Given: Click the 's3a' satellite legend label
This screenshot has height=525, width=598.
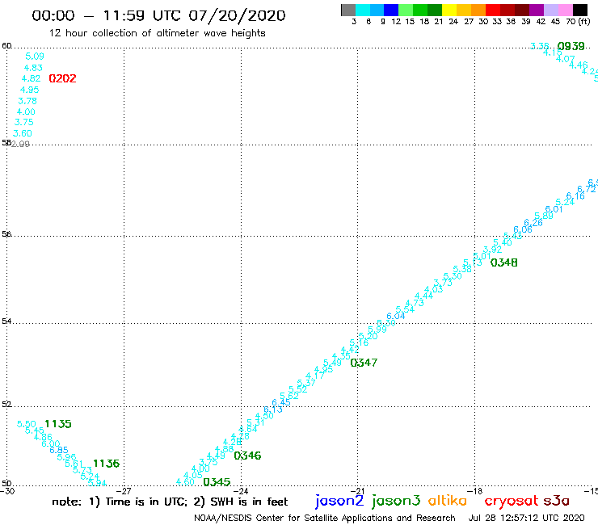Looking at the screenshot, I should pos(556,501).
